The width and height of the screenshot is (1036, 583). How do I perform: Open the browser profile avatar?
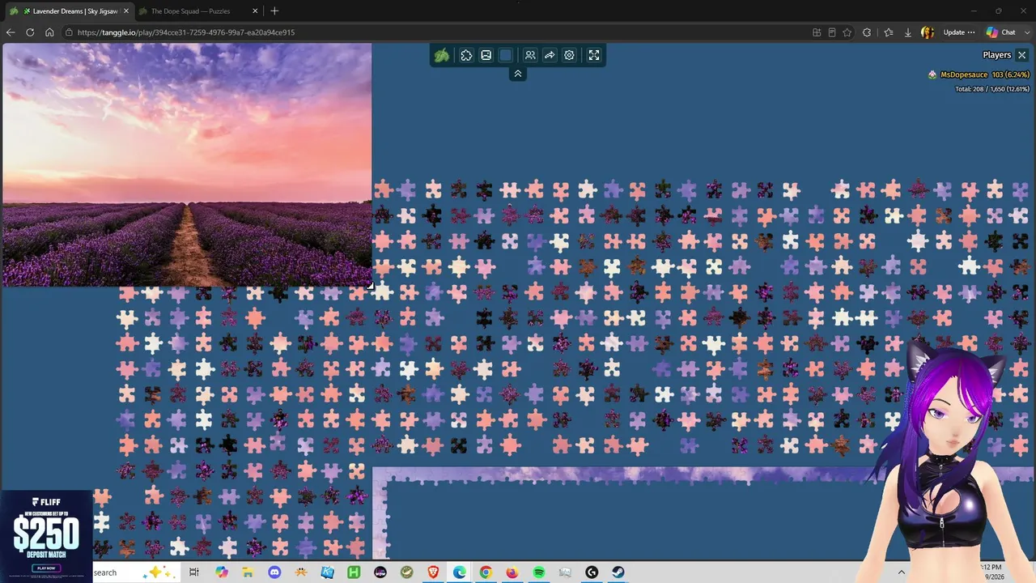pos(928,32)
